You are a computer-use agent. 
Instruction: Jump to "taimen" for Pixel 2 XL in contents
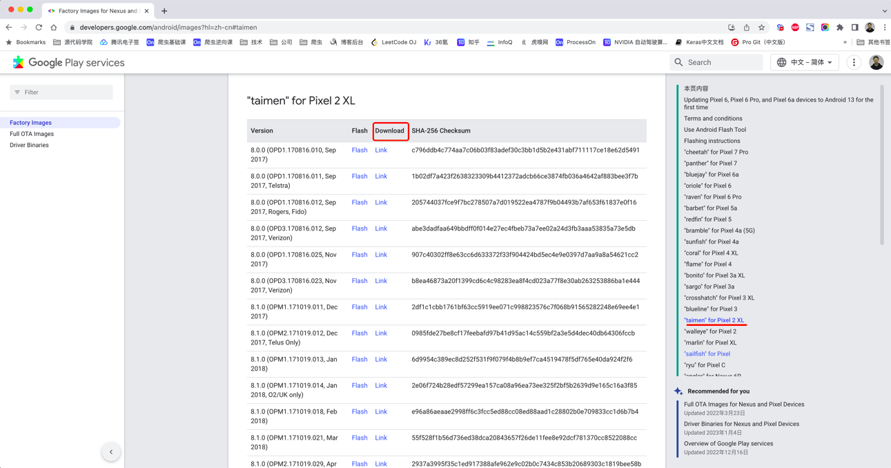pos(714,320)
